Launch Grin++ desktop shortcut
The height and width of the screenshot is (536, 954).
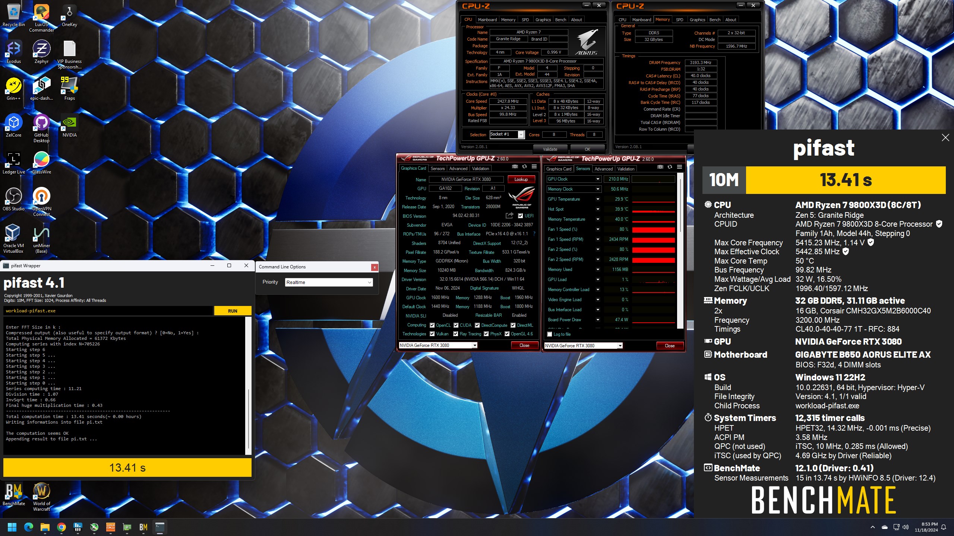(x=14, y=89)
